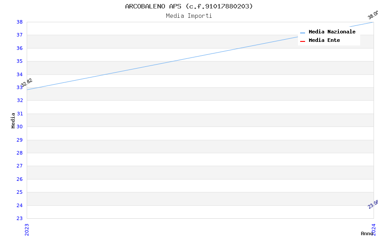Click the 2023 x-axis label
The width and height of the screenshot is (378, 245).
tap(27, 229)
